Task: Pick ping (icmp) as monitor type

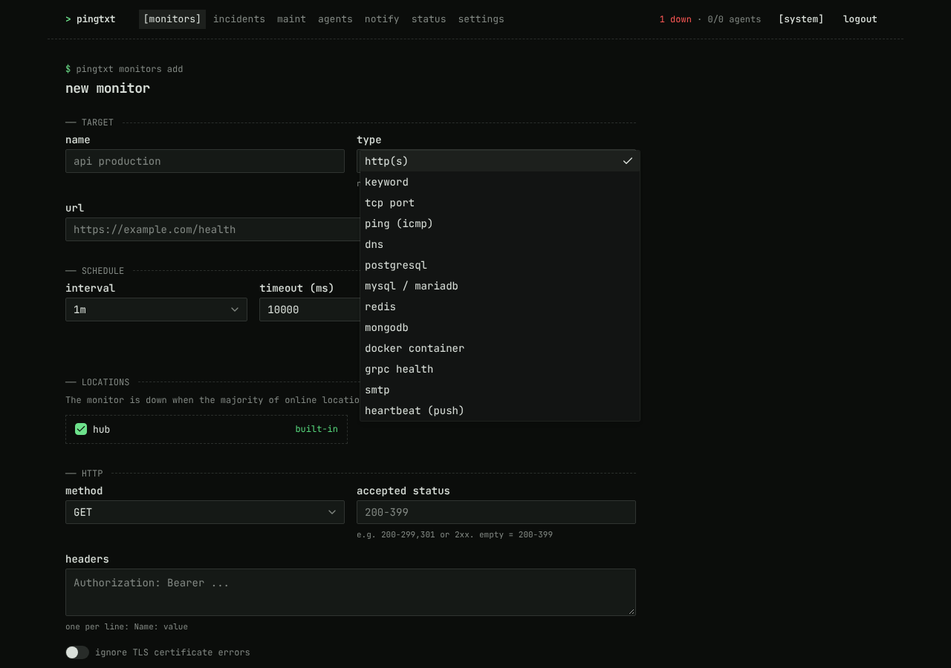Action: point(499,223)
